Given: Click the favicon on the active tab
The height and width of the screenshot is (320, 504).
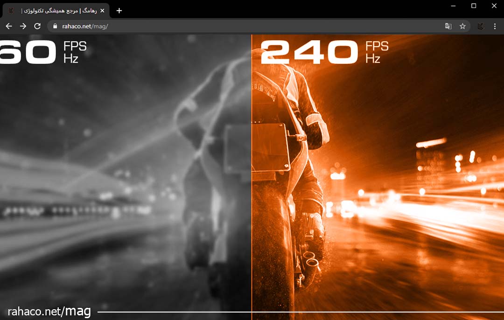Looking at the screenshot, I should coord(11,10).
